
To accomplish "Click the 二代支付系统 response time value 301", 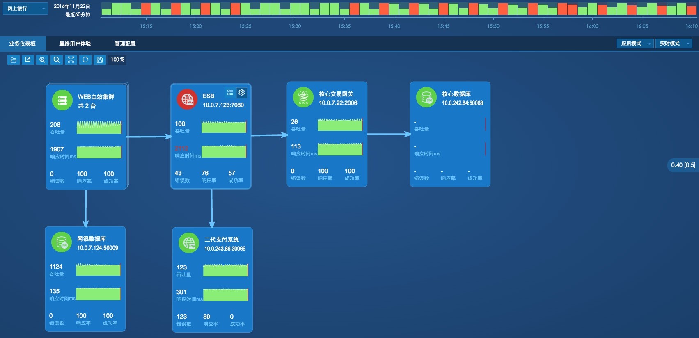I will click(x=181, y=292).
